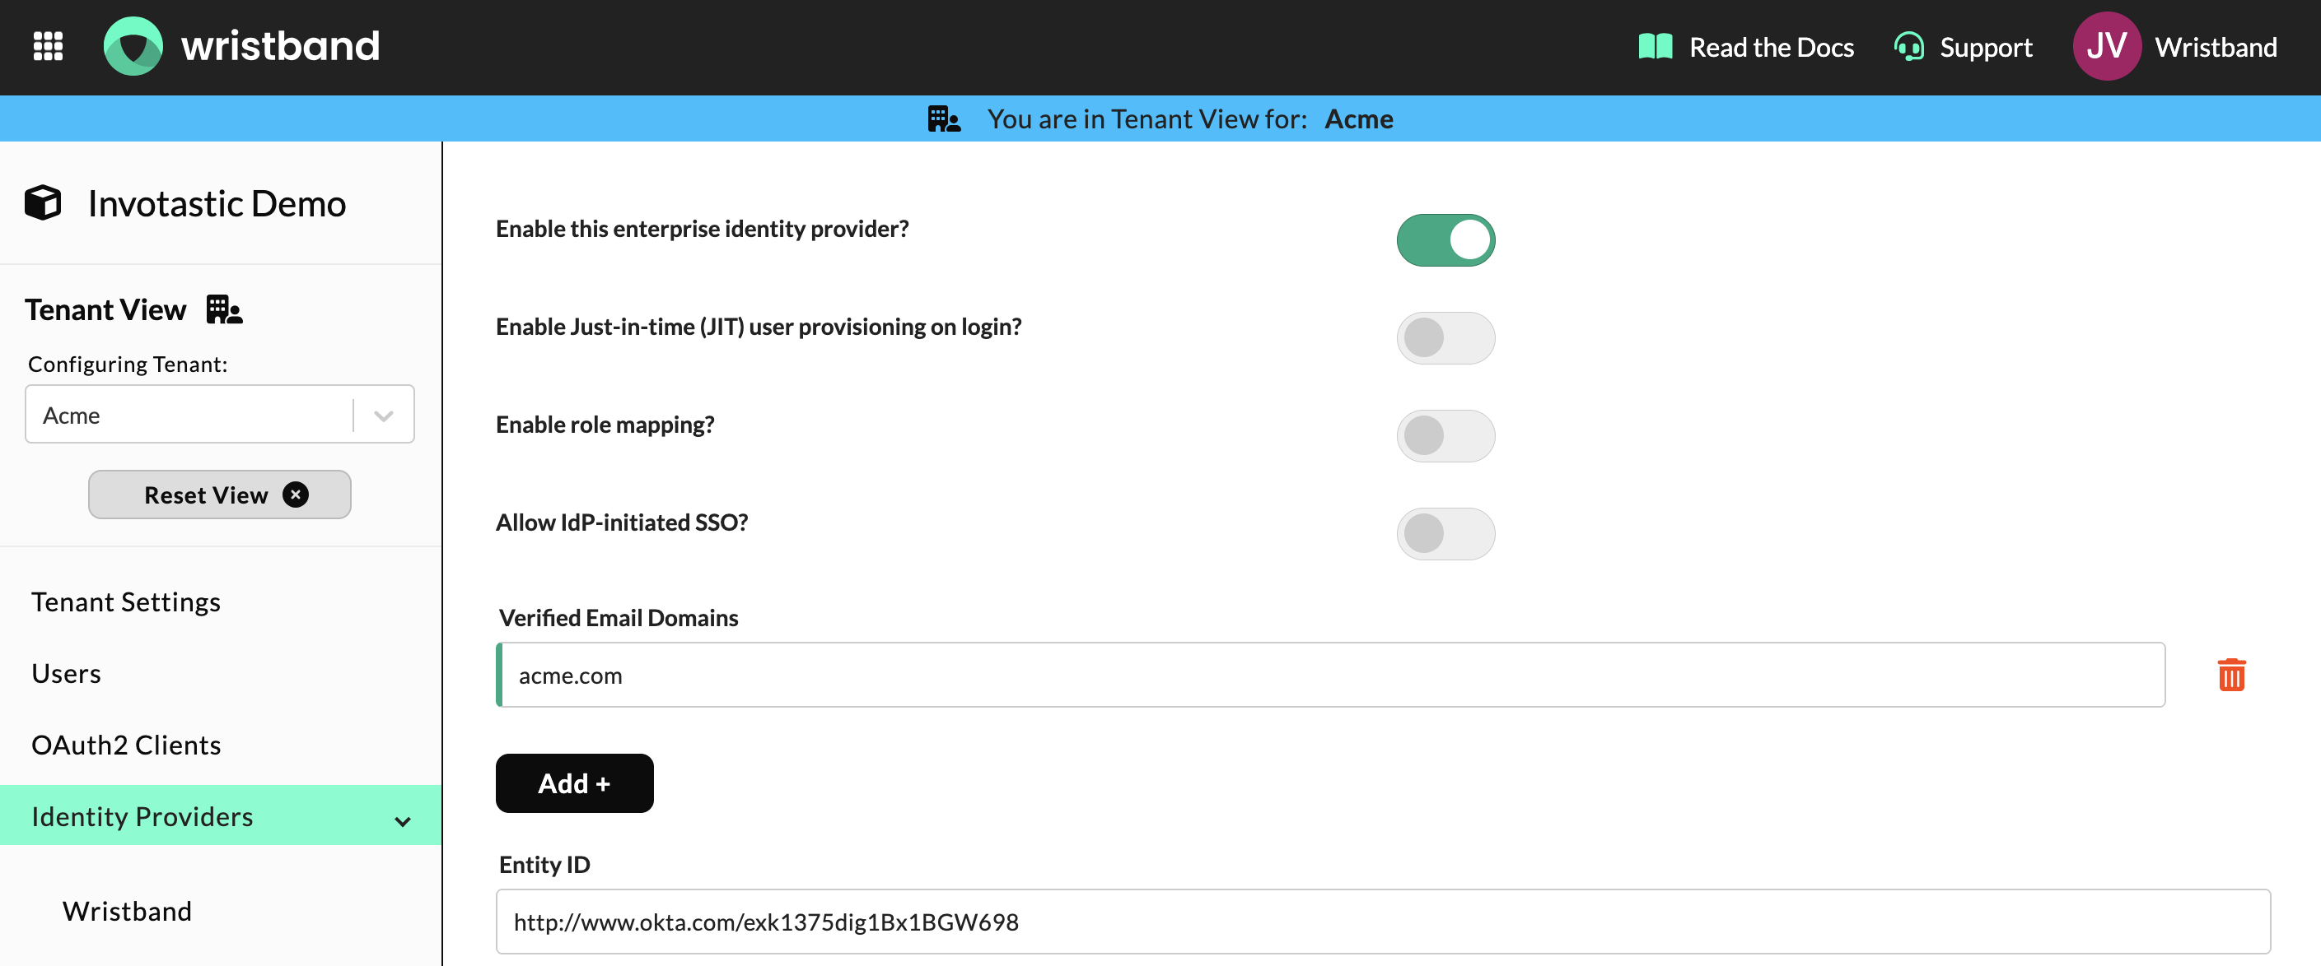Go to Users in sidebar
2321x966 pixels.
[67, 673]
